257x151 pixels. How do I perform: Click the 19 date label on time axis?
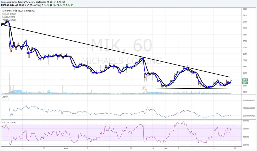pyautogui.click(x=213, y=148)
